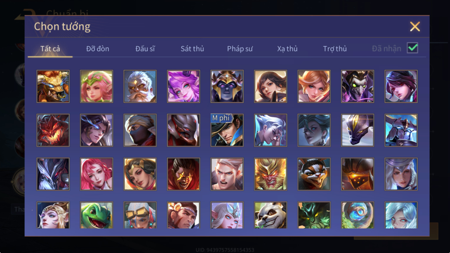
Task: Pick the plague doctor hero with green eyes
Action: click(x=357, y=86)
